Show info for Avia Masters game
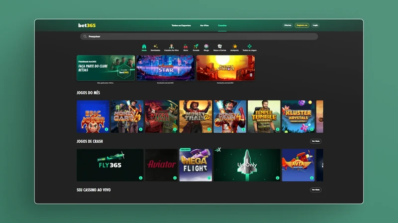 (x=312, y=178)
